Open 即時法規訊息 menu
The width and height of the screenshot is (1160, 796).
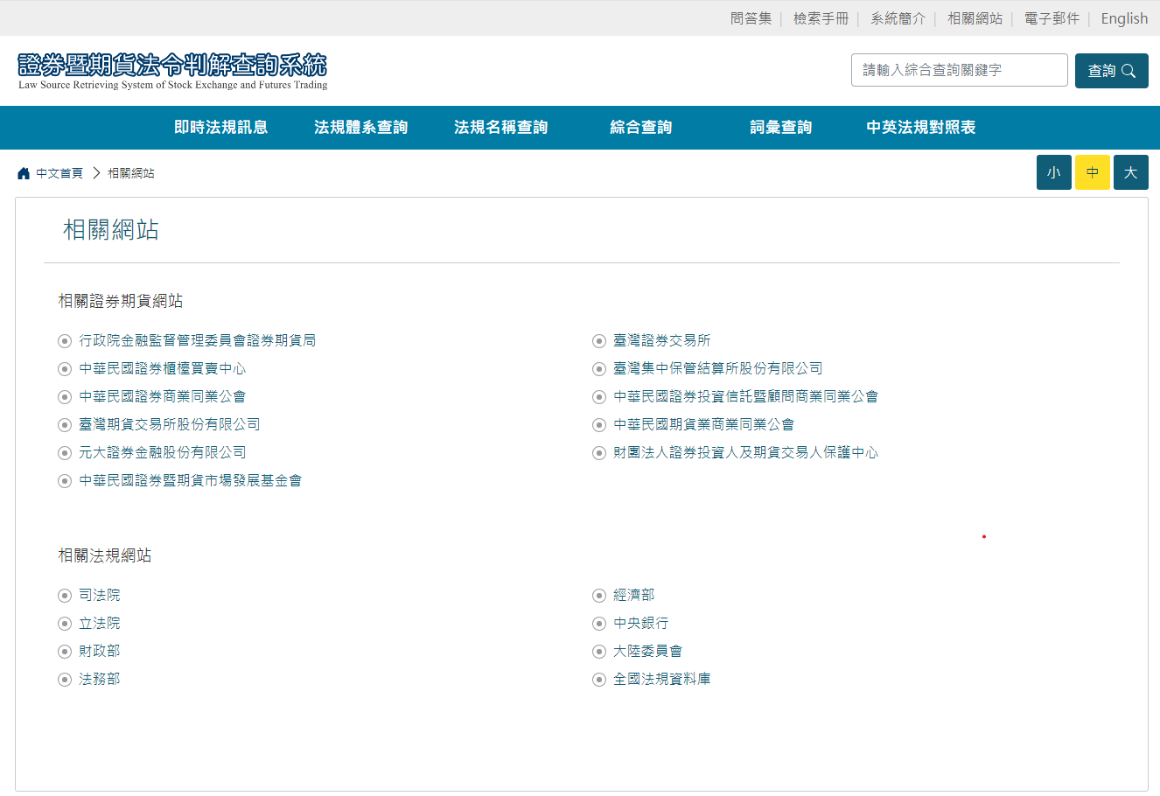[x=221, y=128]
